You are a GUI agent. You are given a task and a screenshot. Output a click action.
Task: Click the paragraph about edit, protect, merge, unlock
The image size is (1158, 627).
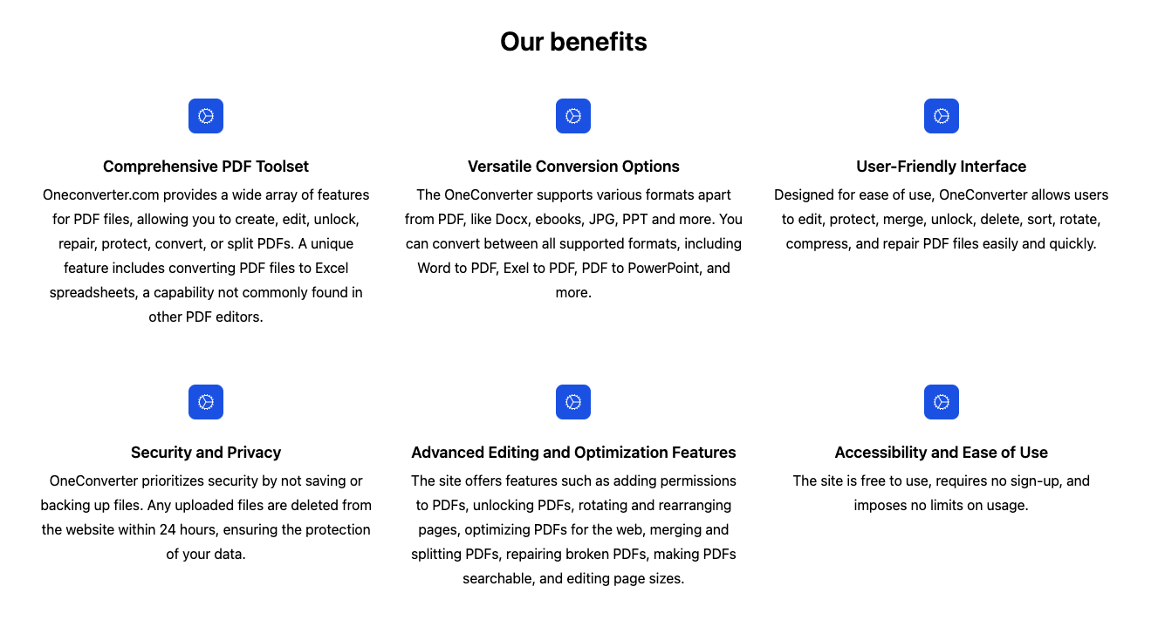tap(942, 219)
